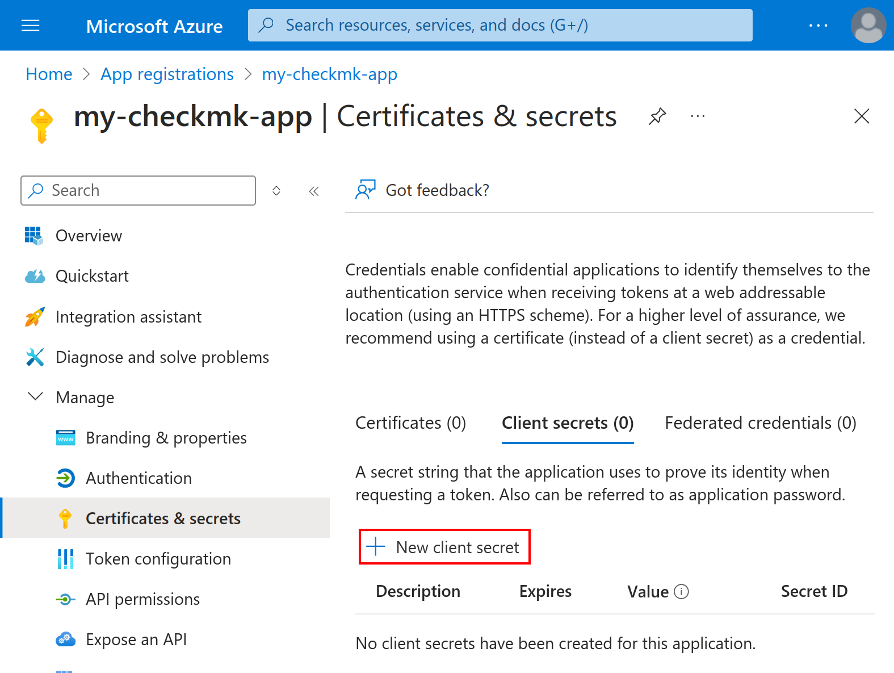The height and width of the screenshot is (673, 894).
Task: Click the user account avatar
Action: 868,26
